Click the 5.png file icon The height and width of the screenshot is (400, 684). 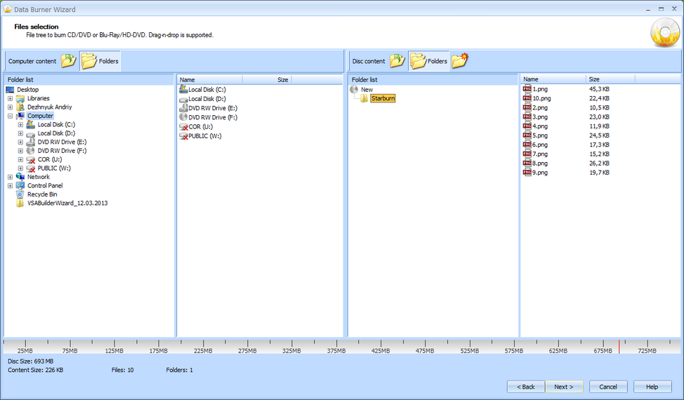point(527,135)
